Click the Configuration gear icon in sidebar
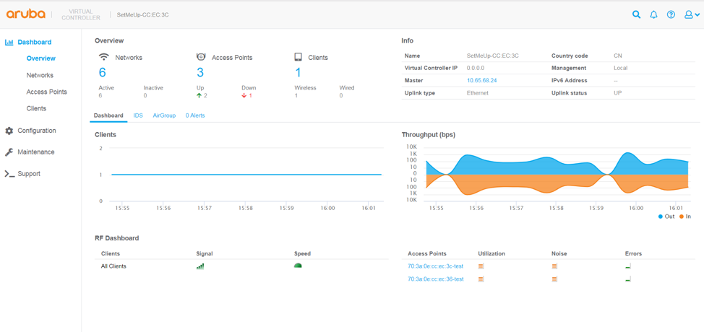The height and width of the screenshot is (332, 704). tap(9, 131)
